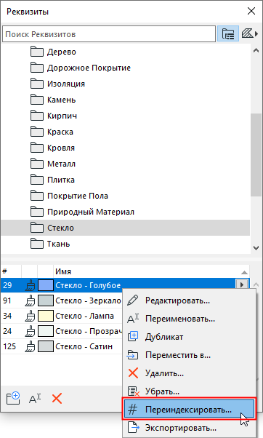Viewport: 263px width, 438px height.
Task: Open the Природный Материал folder
Action: 125,212
